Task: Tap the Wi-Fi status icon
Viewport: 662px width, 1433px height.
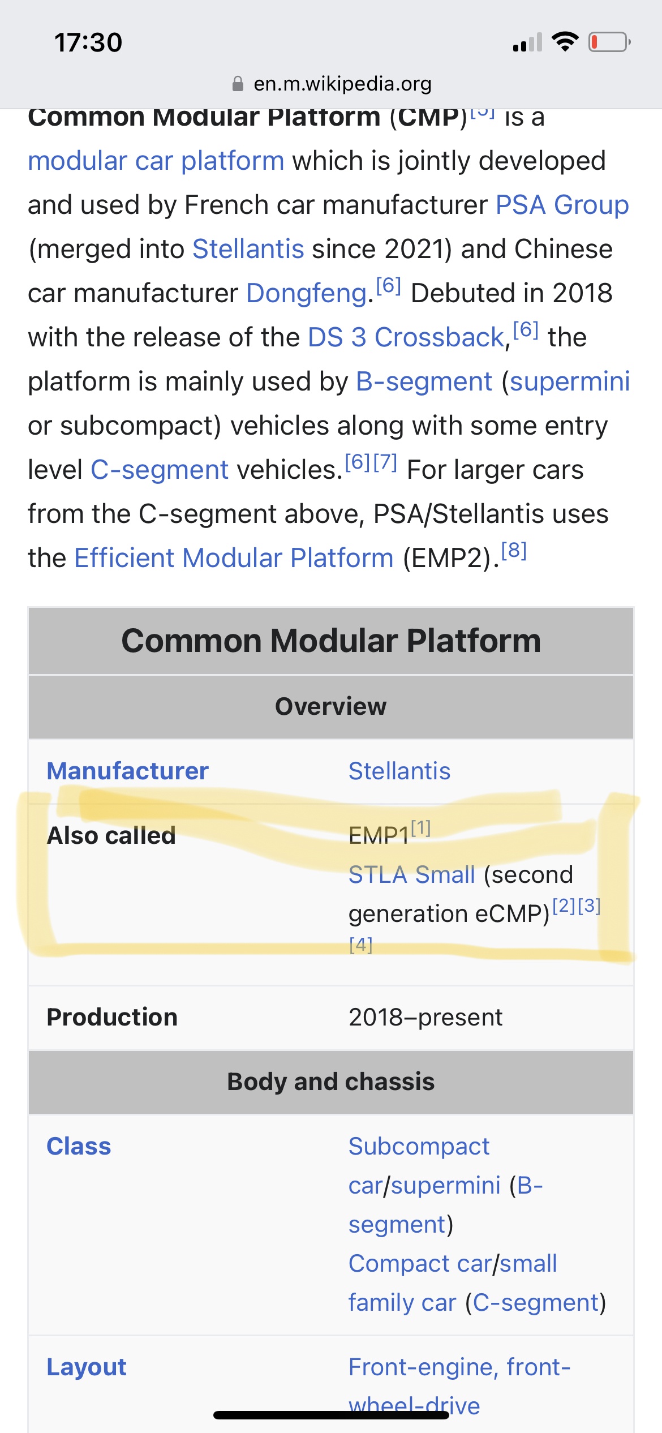Action: [x=565, y=42]
